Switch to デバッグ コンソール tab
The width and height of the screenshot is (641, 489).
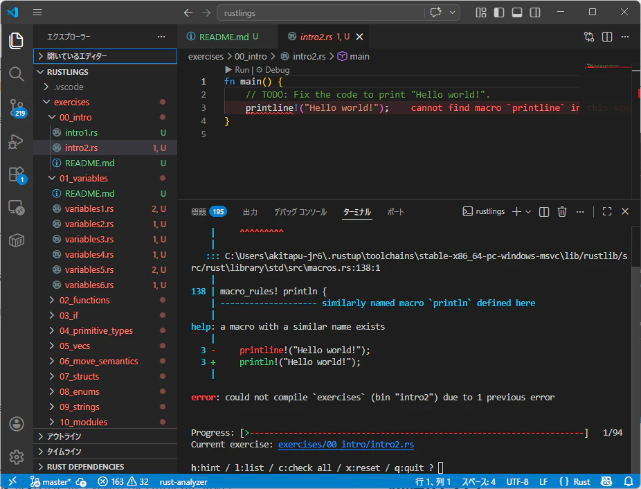tap(300, 211)
